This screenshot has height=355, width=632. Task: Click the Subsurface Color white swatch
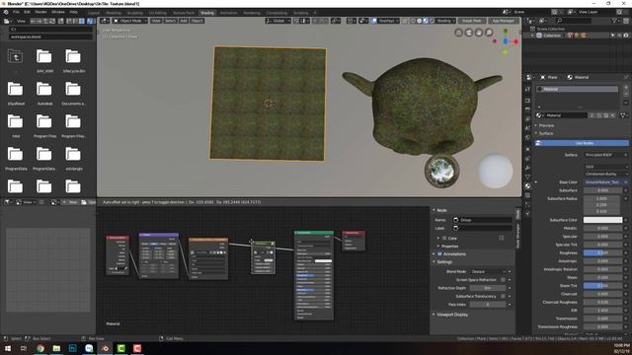(x=603, y=220)
